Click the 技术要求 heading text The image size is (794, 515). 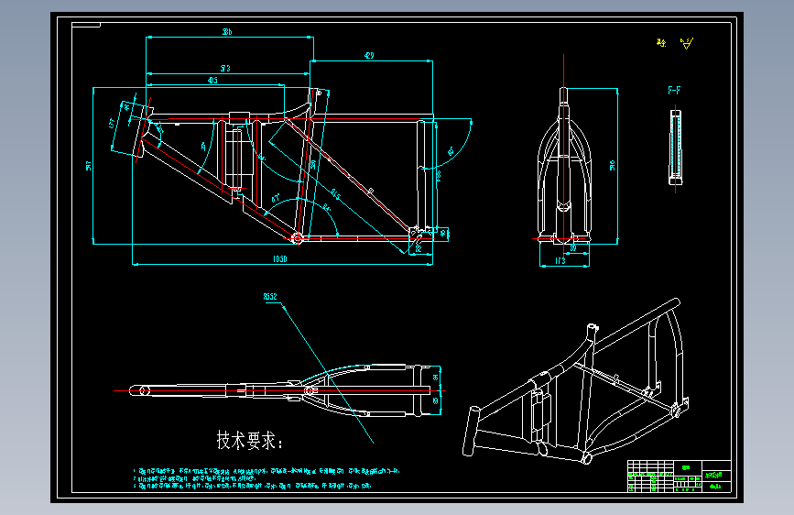pos(250,440)
